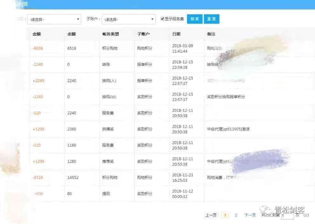Go to previous page via 上一页

211,215
